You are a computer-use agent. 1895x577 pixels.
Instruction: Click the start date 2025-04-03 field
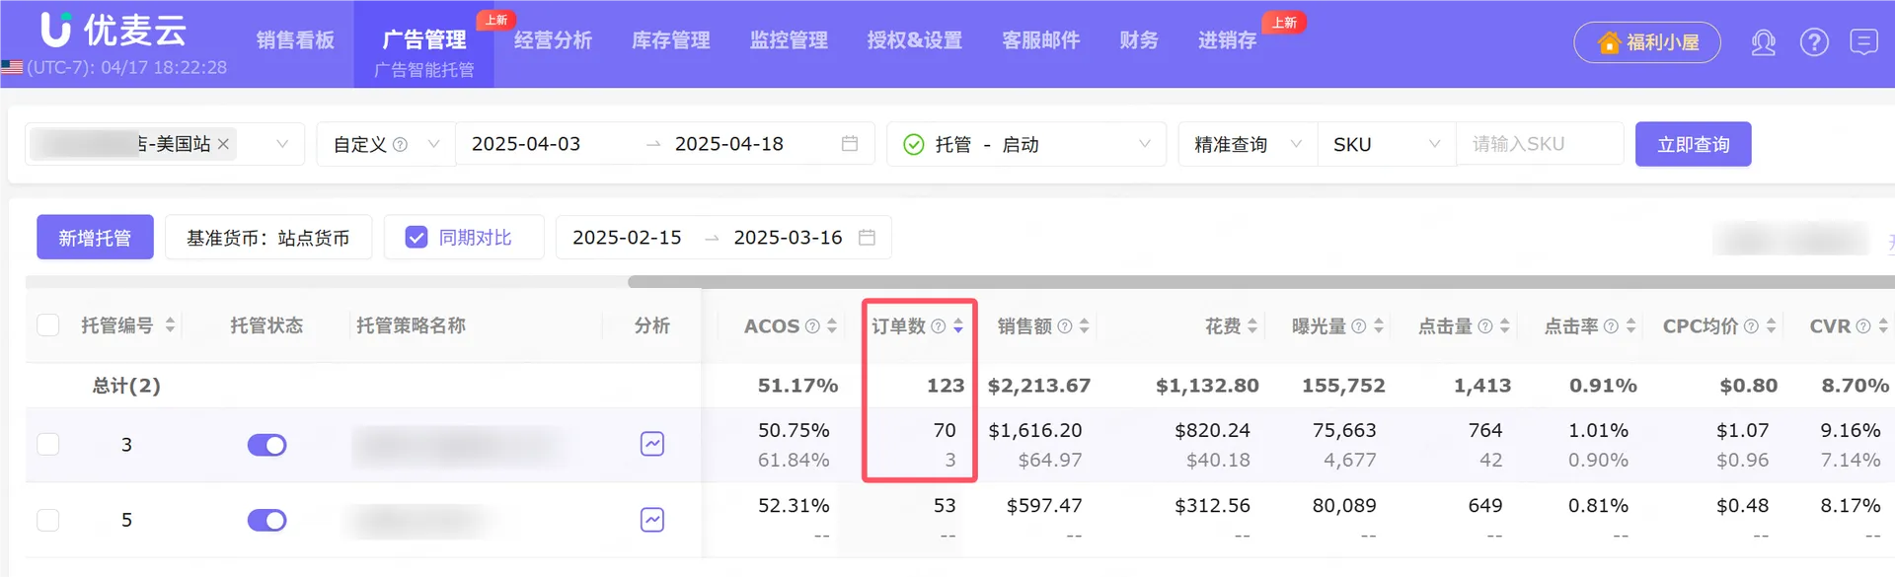click(526, 144)
